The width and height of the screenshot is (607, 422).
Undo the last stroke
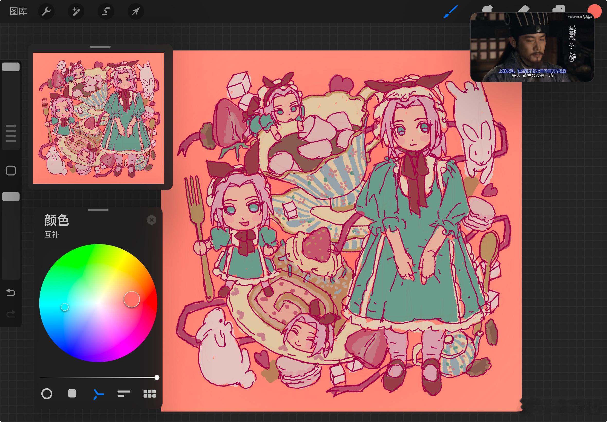(x=11, y=292)
